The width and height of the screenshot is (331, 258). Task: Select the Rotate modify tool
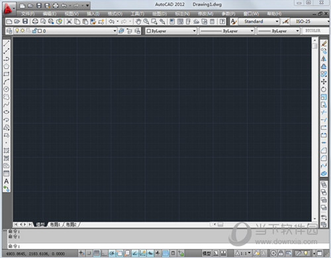click(x=324, y=90)
